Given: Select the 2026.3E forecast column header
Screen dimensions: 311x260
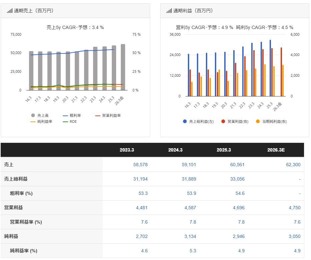Looking at the screenshot, I should (x=276, y=150).
